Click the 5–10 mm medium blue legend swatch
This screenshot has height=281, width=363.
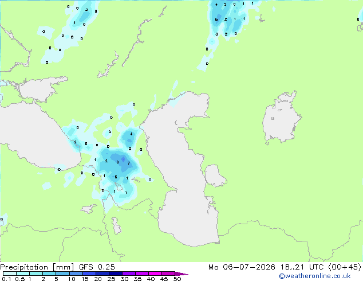click(x=63, y=274)
